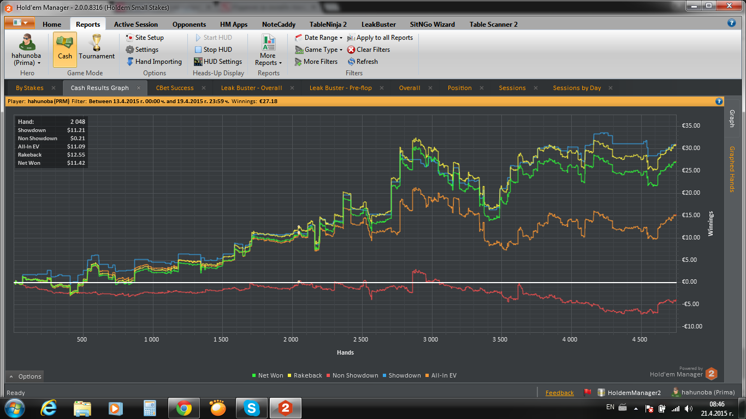
Task: Open the Table Scanner 2 tab
Action: (x=494, y=24)
